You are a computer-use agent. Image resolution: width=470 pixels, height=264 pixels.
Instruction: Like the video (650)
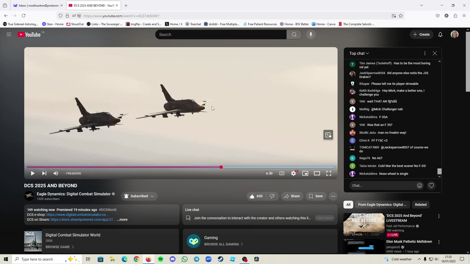(256, 196)
